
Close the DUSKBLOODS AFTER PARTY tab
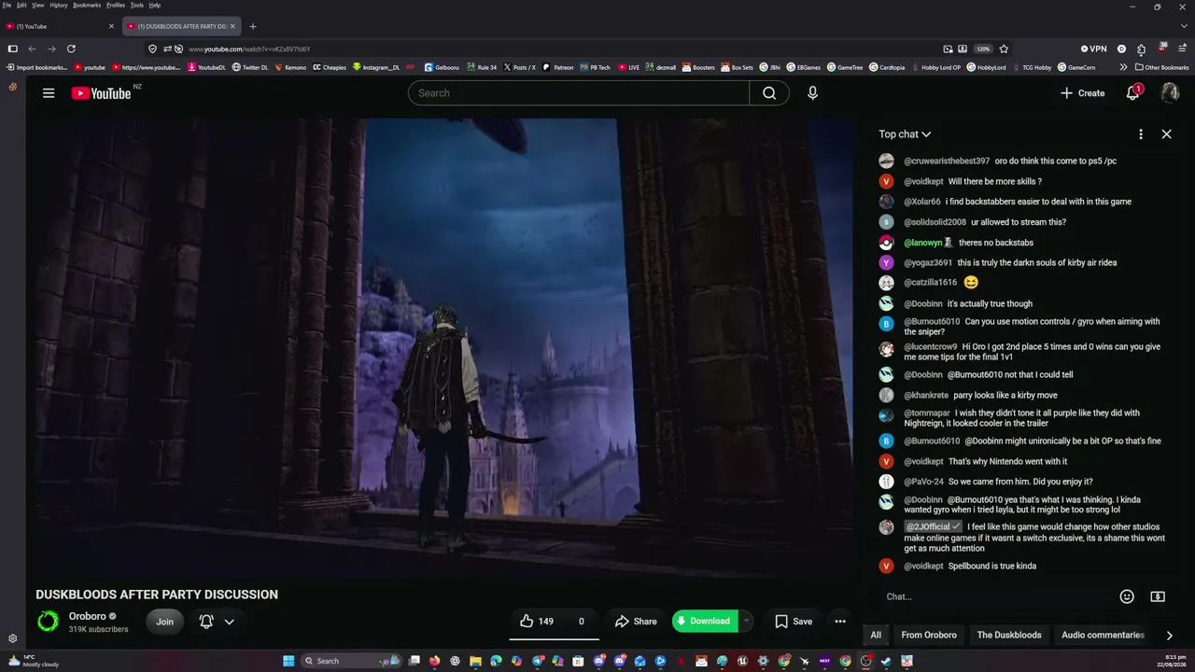(232, 26)
